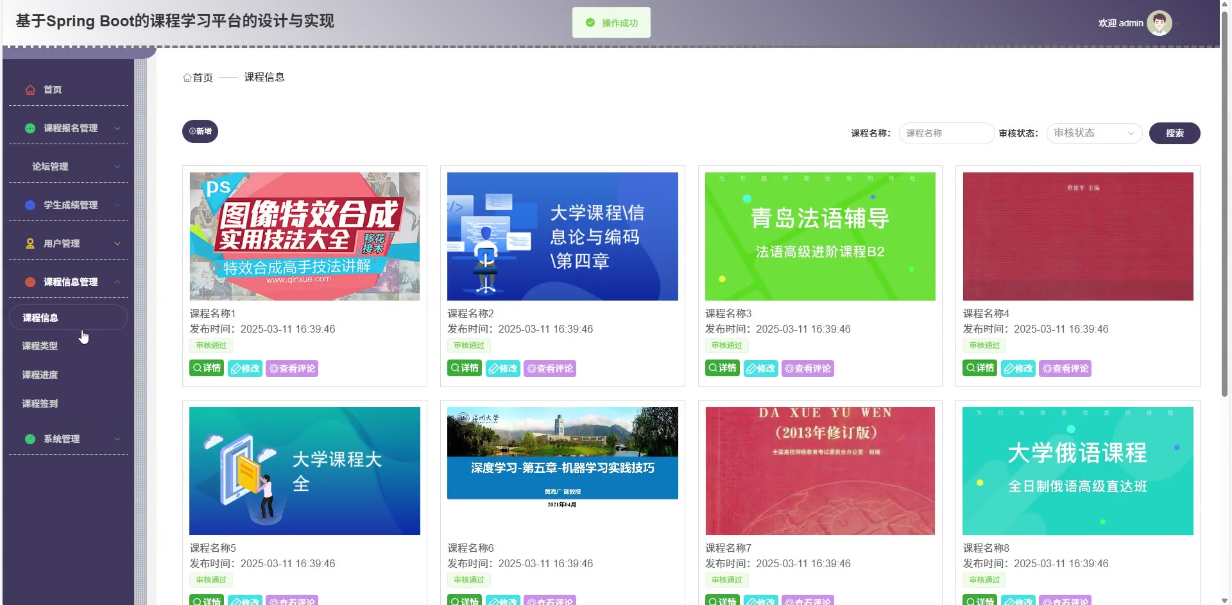The image size is (1232, 605).
Task: Click 查看评论 for 课程名称2
Action: [x=550, y=369]
